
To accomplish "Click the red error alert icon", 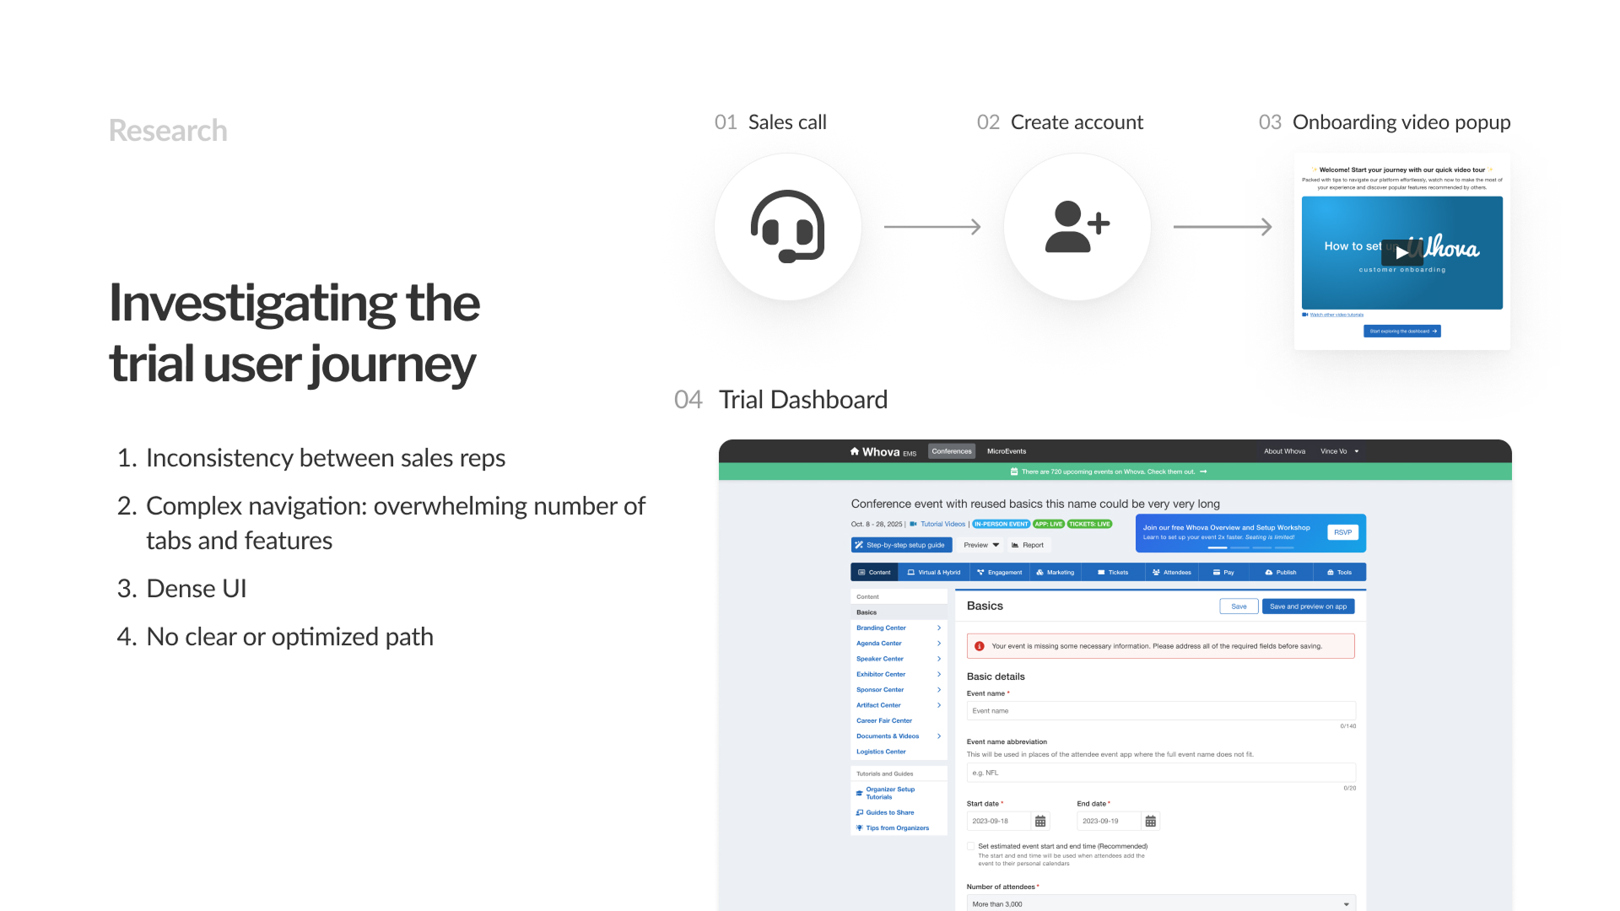I will 980,646.
